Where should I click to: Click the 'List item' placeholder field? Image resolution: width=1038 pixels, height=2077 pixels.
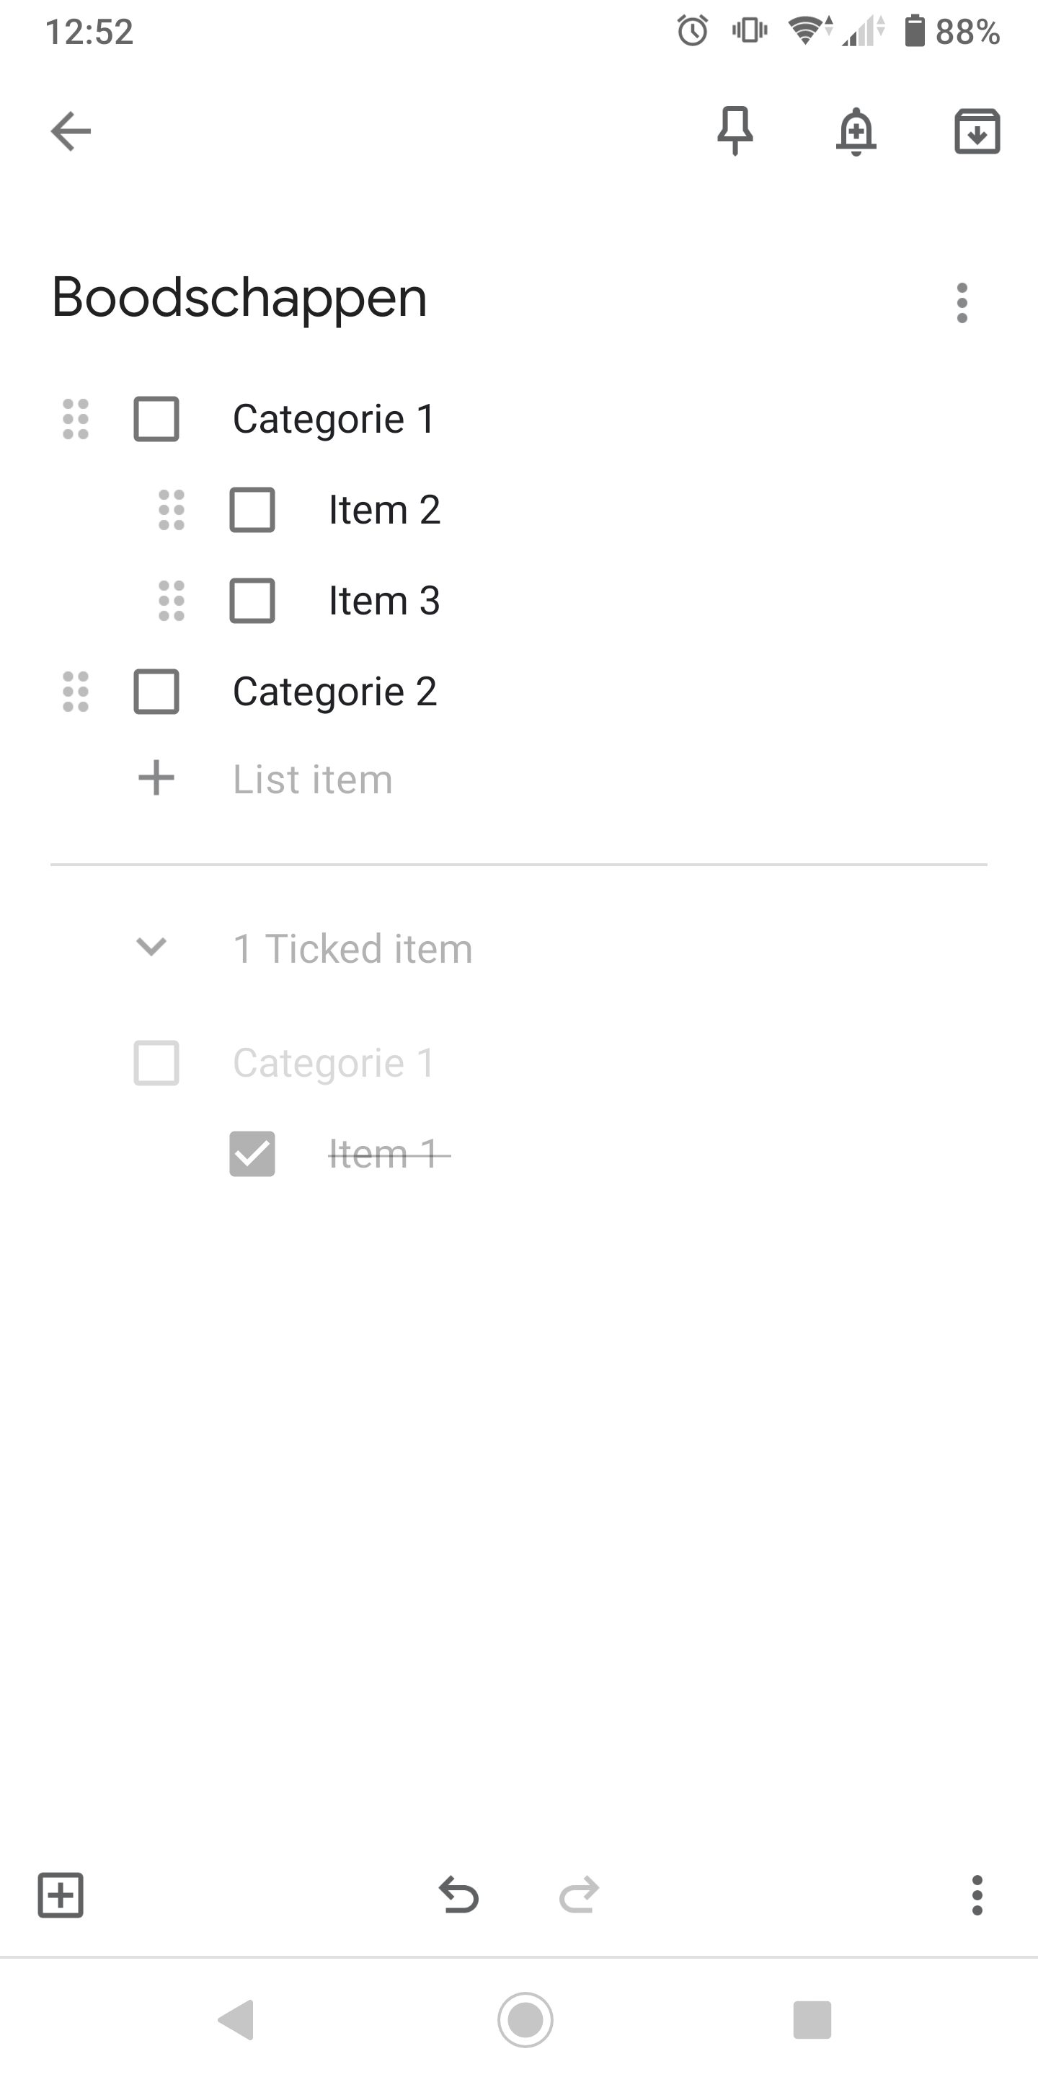tap(313, 780)
